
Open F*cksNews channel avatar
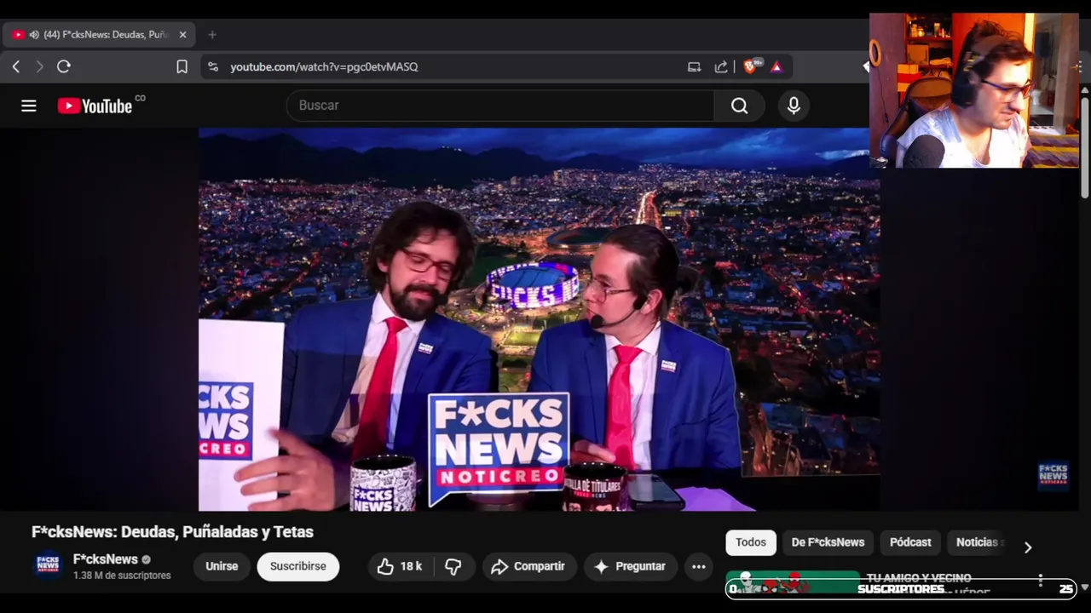48,566
